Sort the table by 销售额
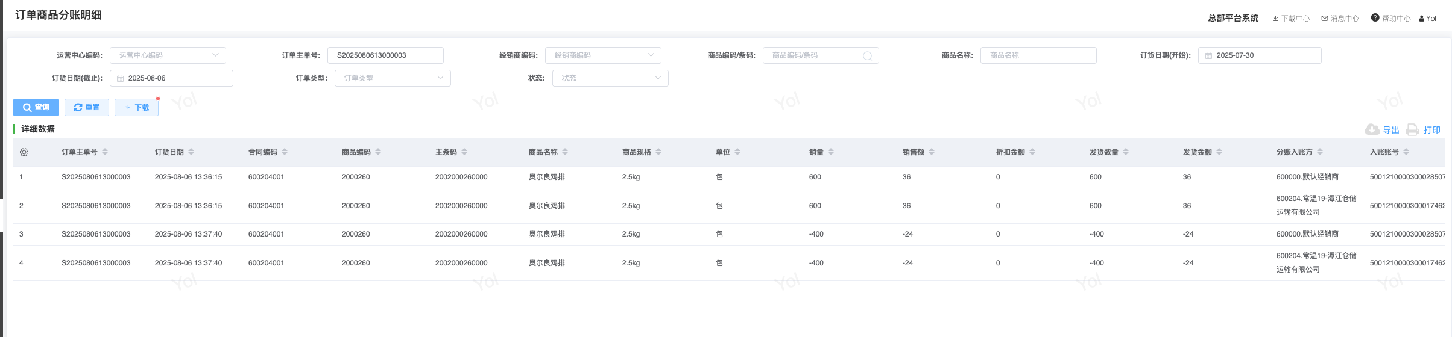1452x337 pixels. pos(932,152)
